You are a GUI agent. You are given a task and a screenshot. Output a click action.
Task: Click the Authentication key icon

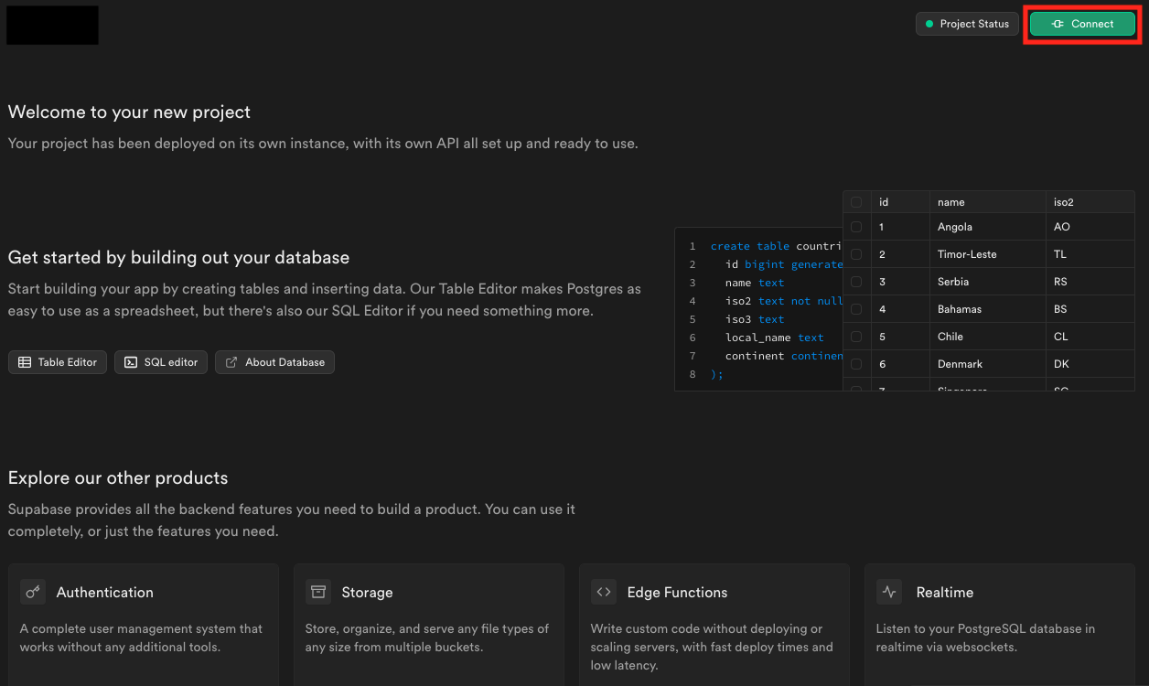coord(33,592)
